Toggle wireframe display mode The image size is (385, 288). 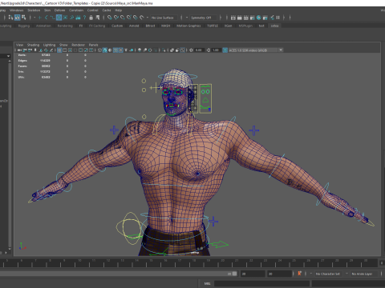click(99, 50)
